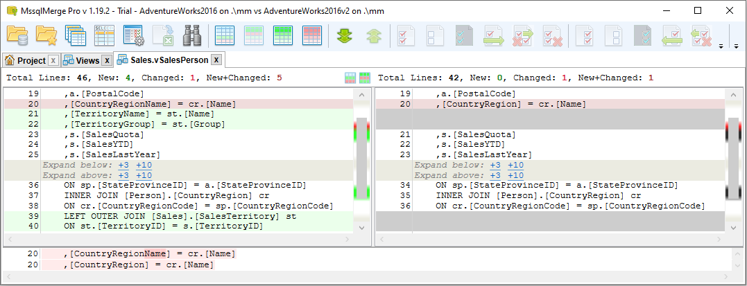The width and height of the screenshot is (747, 286).
Task: Close the Project tab
Action: [53, 60]
